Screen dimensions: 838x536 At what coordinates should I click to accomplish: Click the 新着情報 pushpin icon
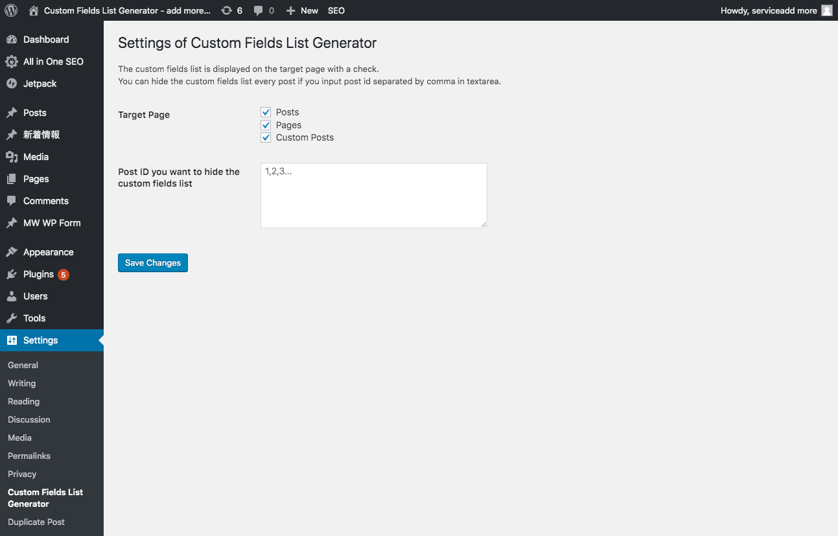[12, 135]
